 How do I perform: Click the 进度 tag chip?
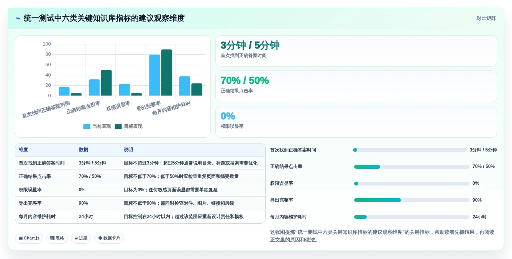(81, 238)
